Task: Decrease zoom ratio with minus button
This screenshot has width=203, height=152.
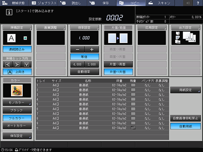Action: tap(77, 49)
